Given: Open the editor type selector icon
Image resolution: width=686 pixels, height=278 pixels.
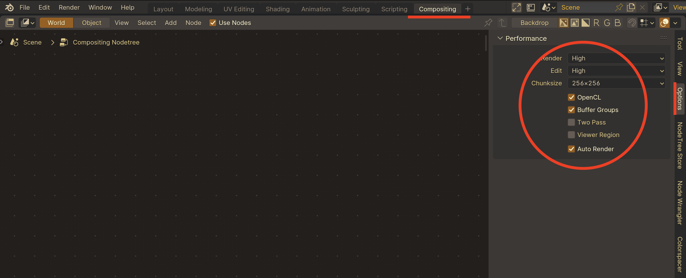Looking at the screenshot, I should [10, 23].
